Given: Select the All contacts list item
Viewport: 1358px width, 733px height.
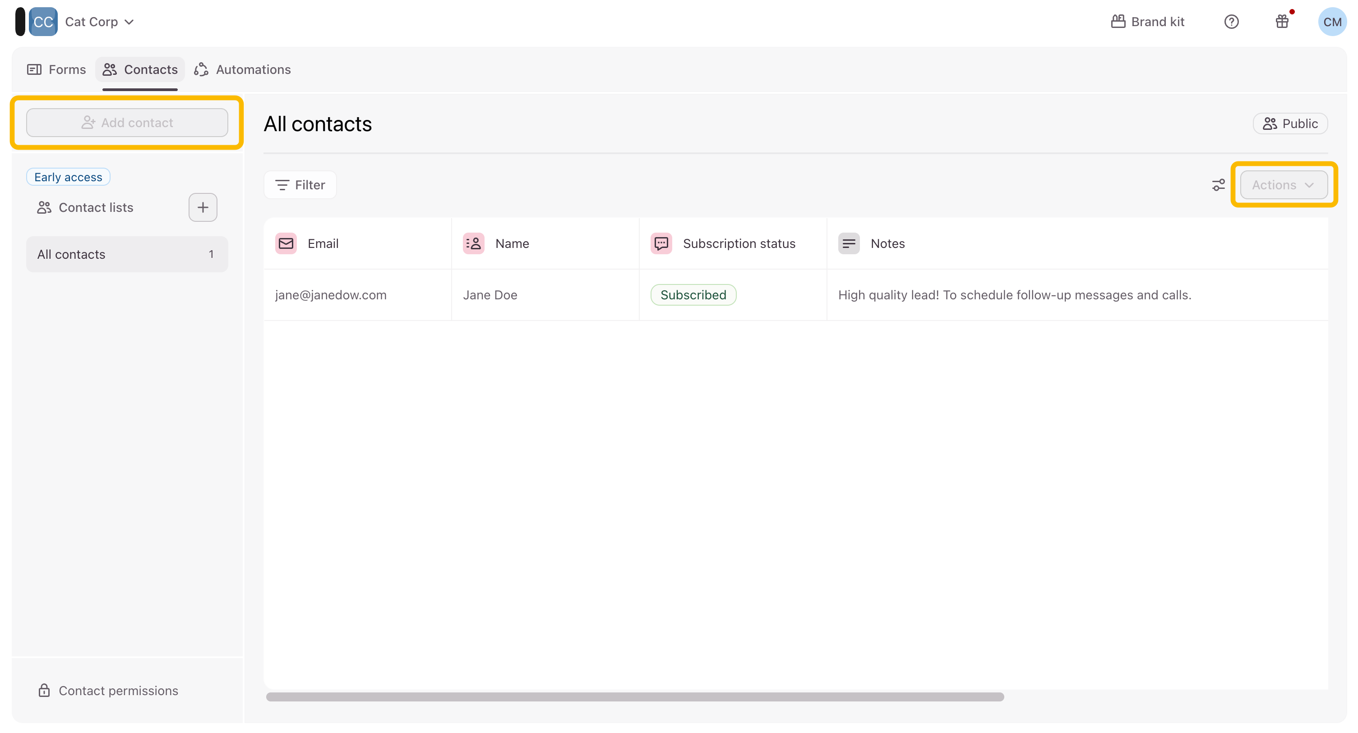Looking at the screenshot, I should click(x=126, y=254).
